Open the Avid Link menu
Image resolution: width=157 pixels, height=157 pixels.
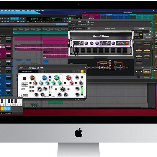38,10
